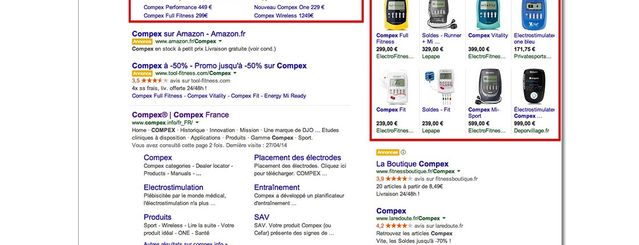Follow the Compex® | Compex France link
The image size is (639, 245).
180,115
